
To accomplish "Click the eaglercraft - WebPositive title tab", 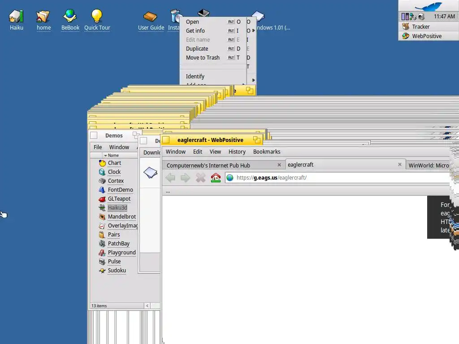I will click(x=212, y=140).
